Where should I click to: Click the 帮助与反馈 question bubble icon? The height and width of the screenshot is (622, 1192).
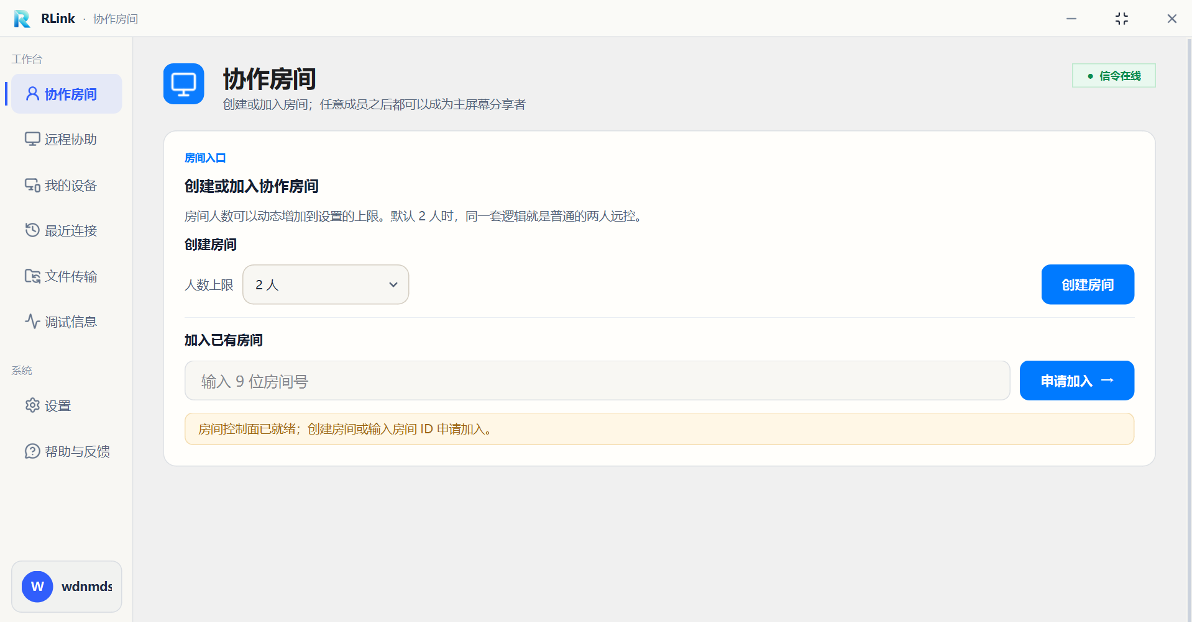pyautogui.click(x=32, y=451)
